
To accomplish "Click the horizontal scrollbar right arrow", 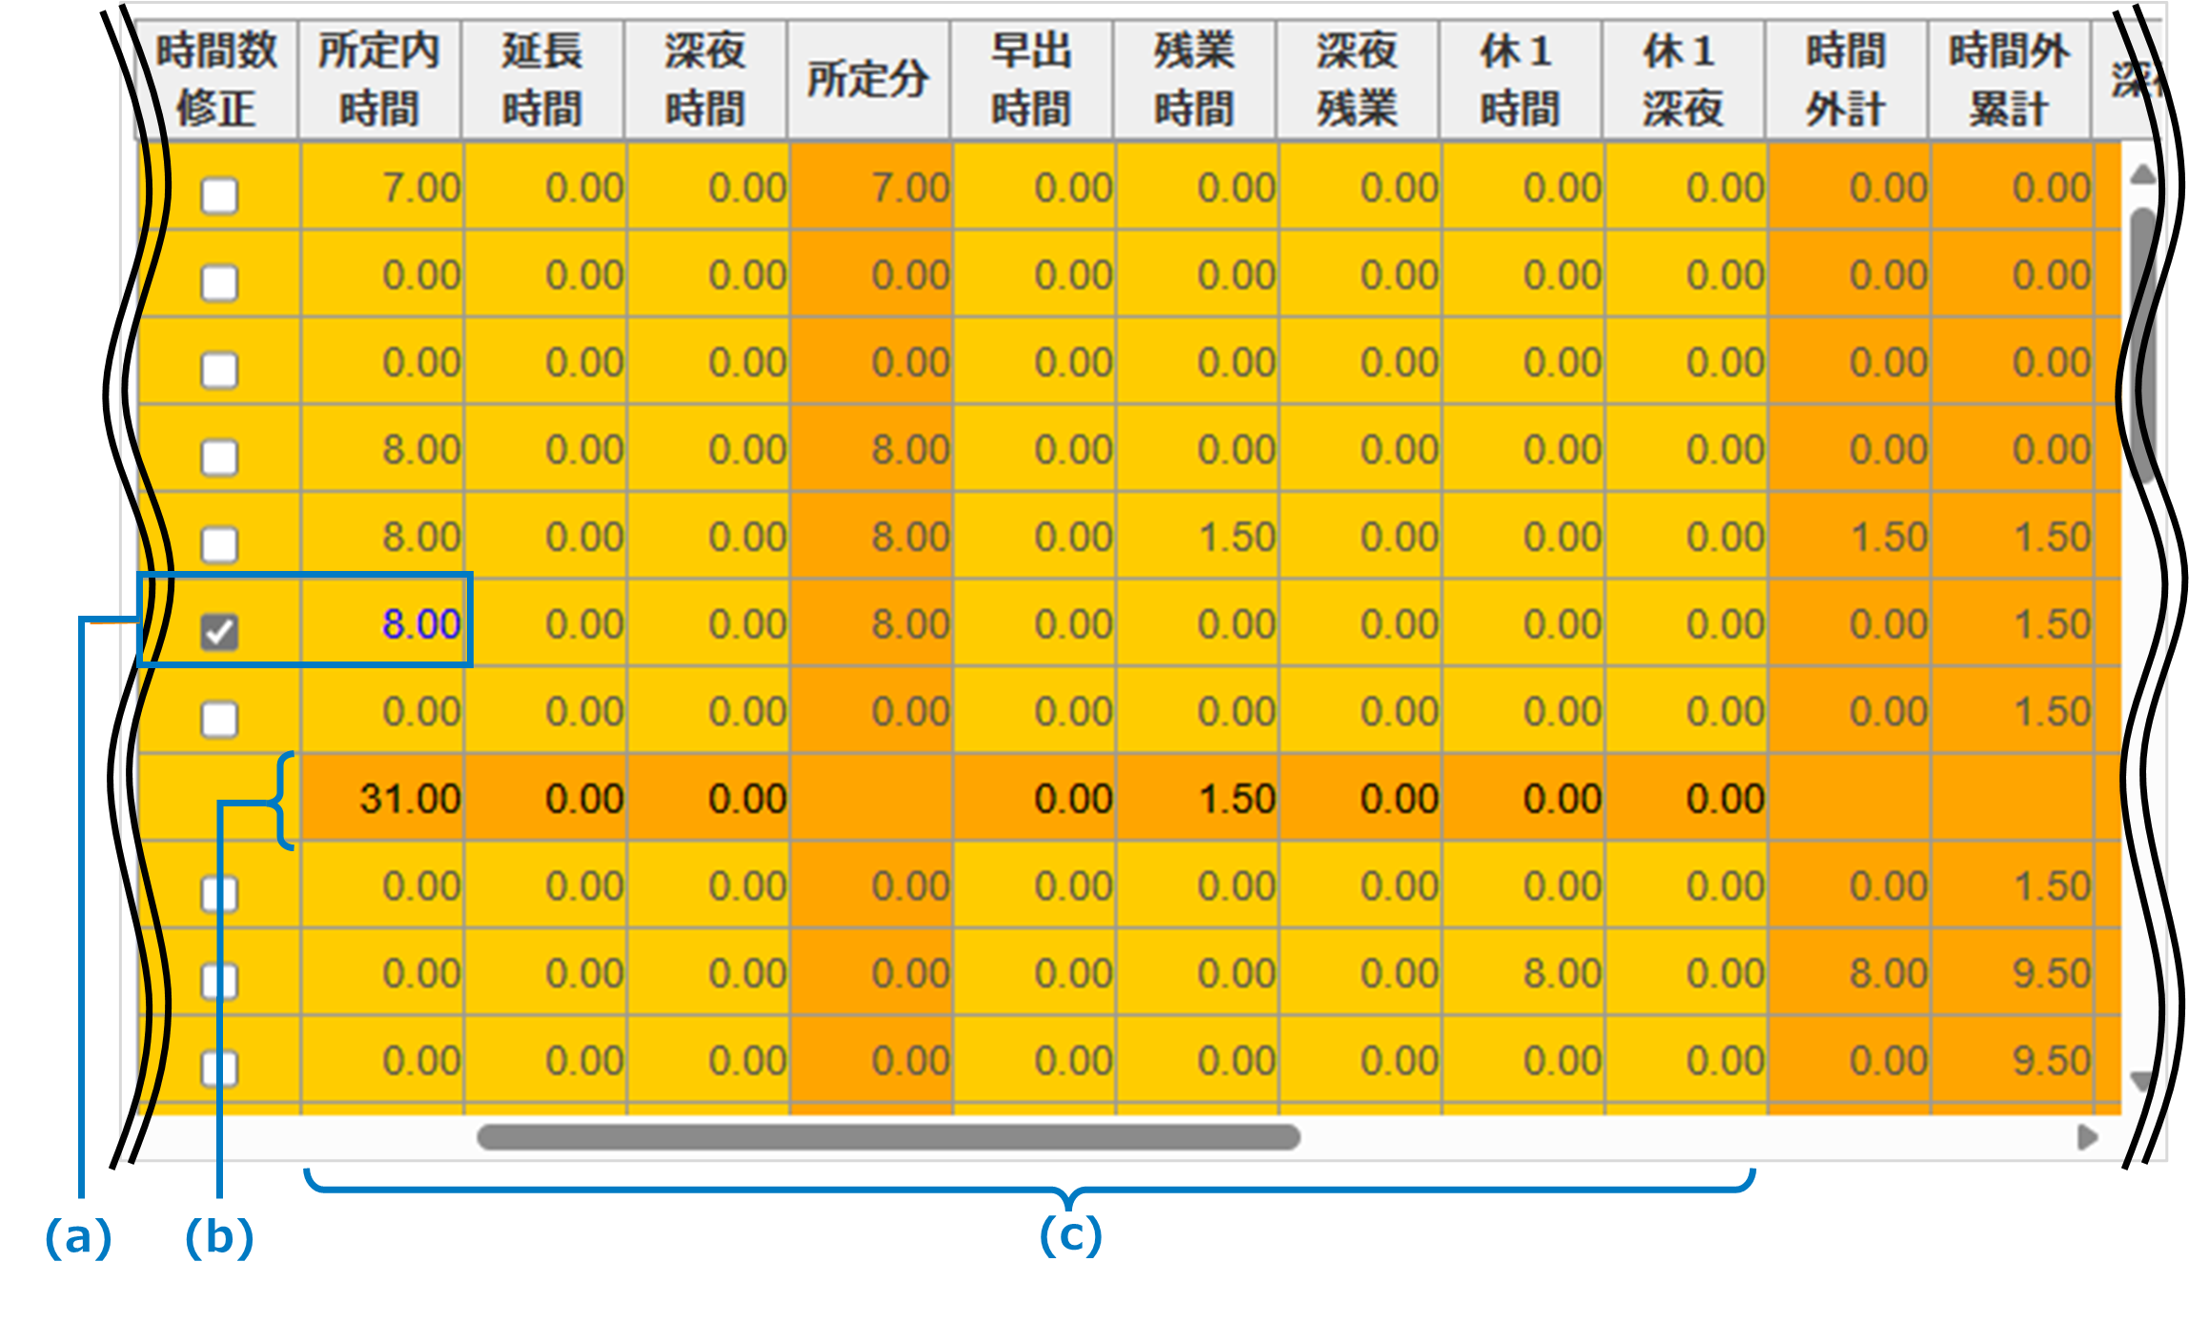I will point(2087,1137).
